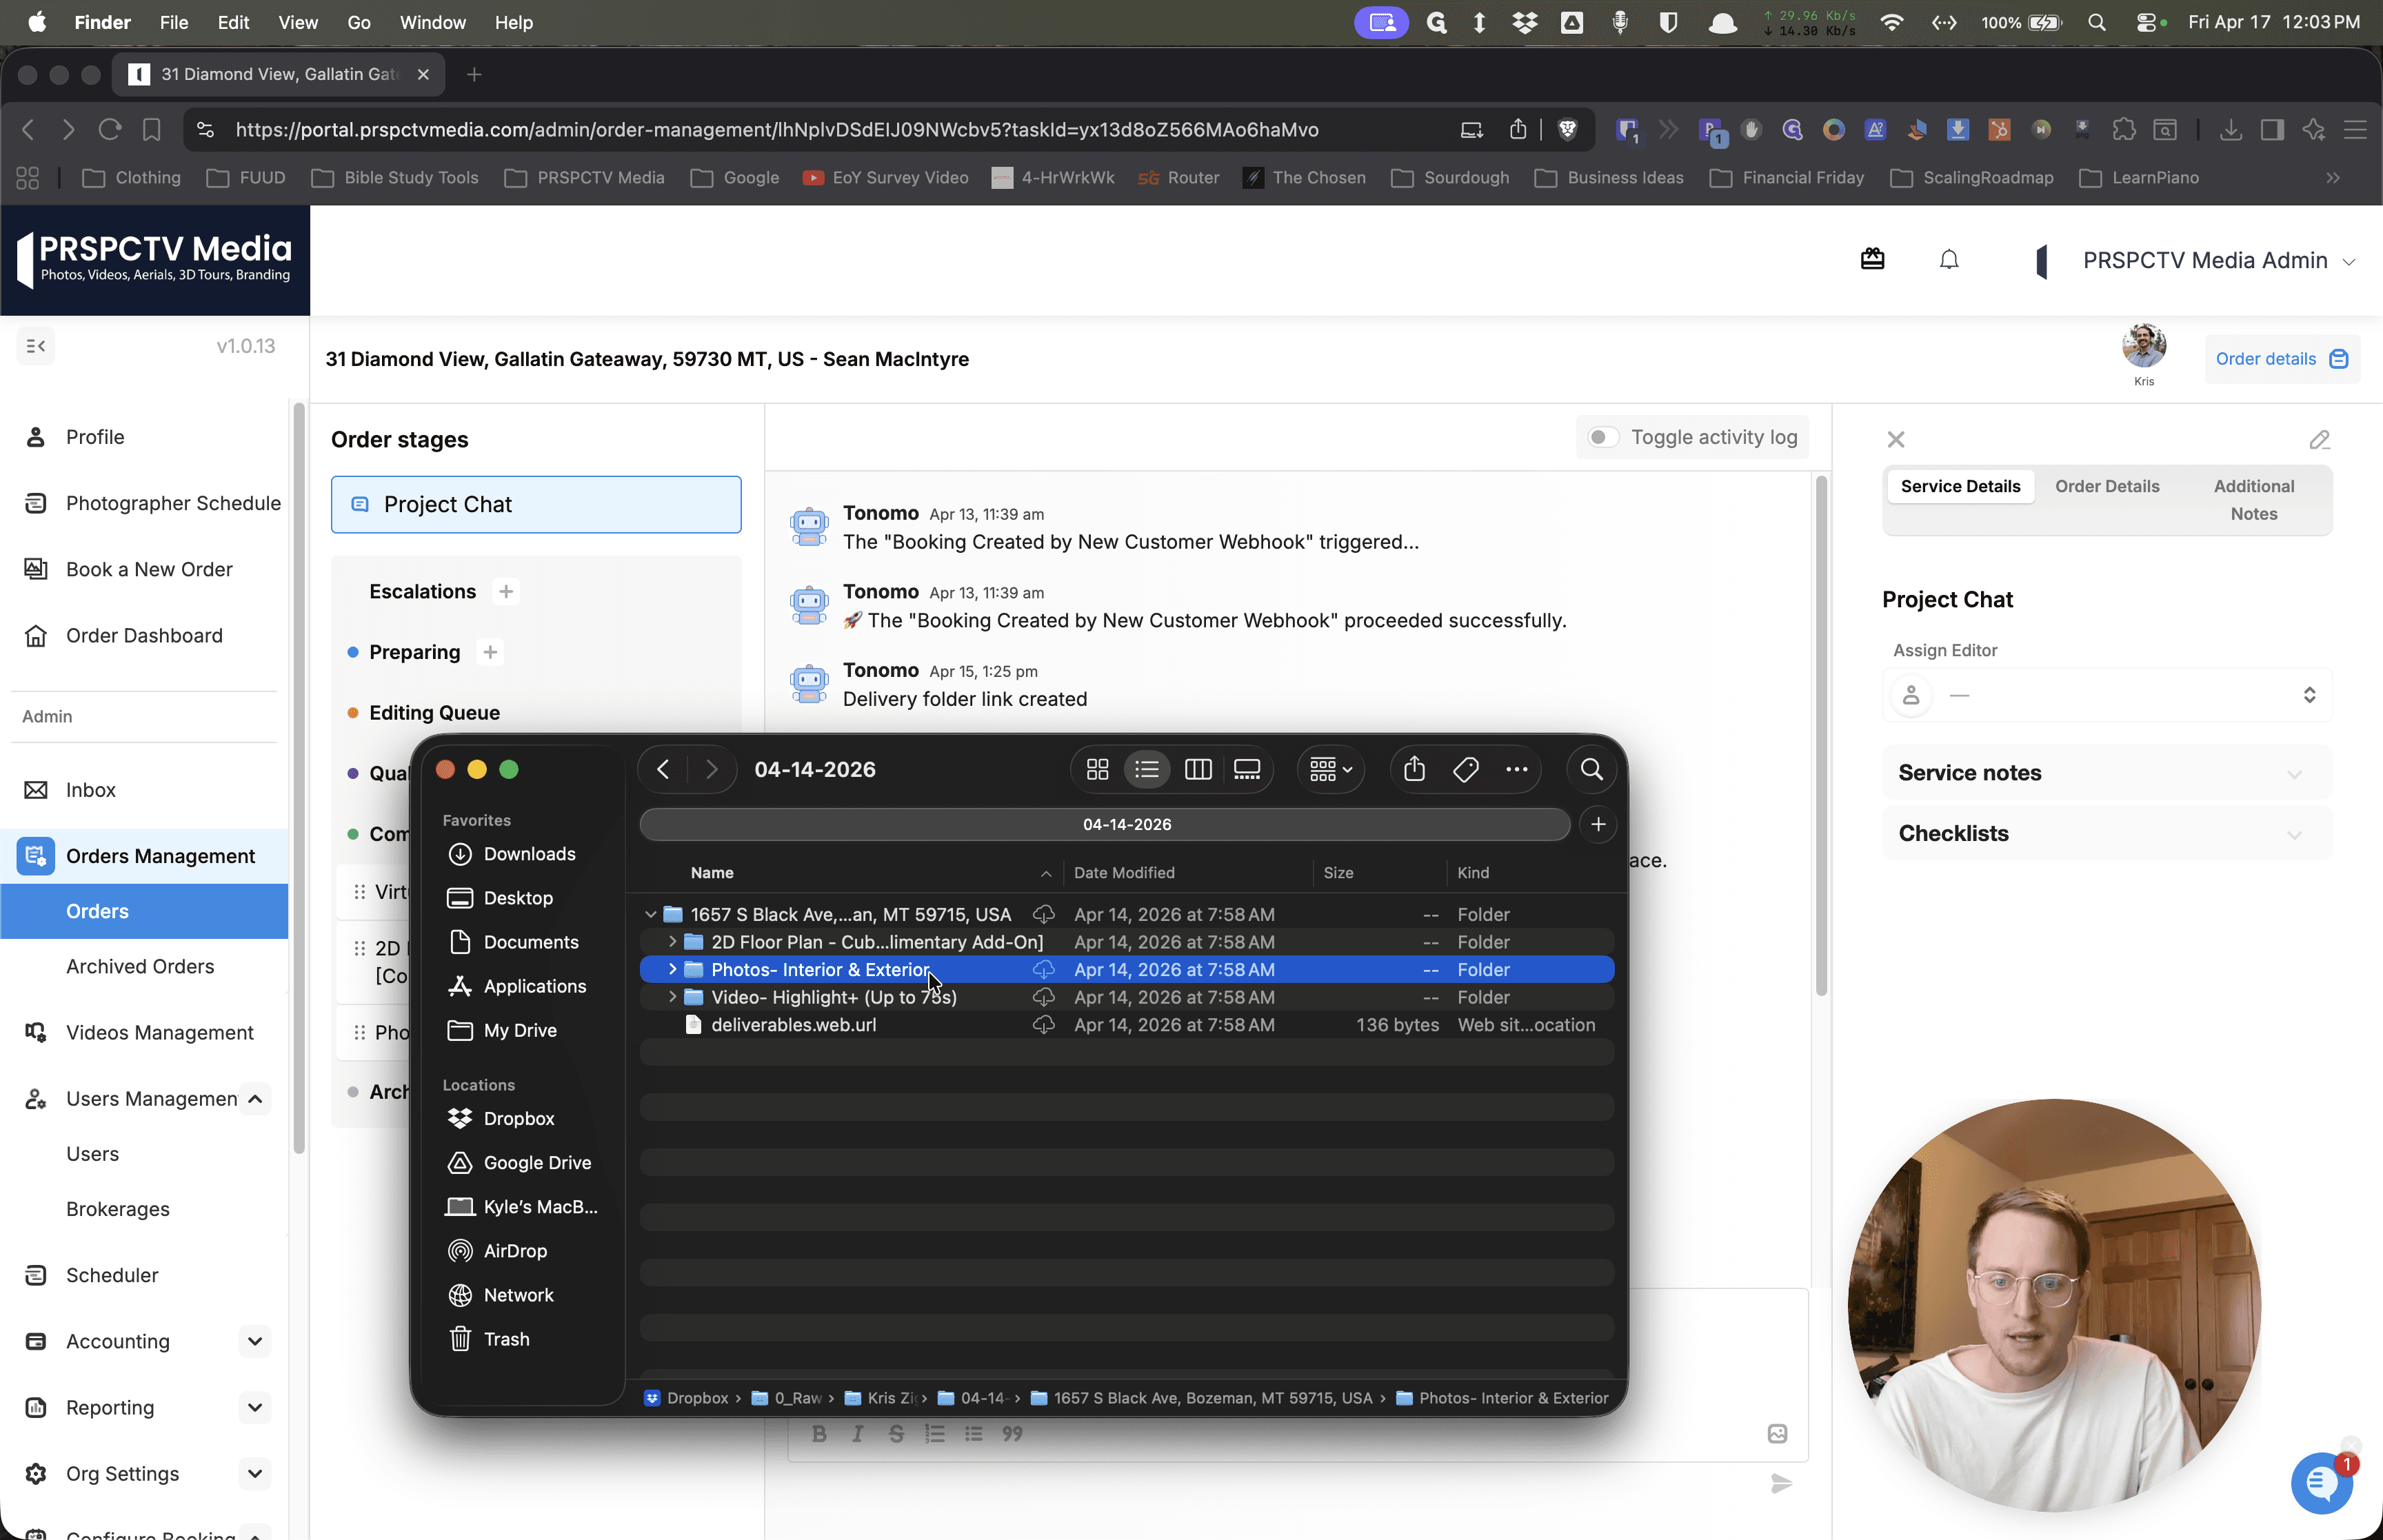Switch Finder to icon grid view

click(1097, 769)
